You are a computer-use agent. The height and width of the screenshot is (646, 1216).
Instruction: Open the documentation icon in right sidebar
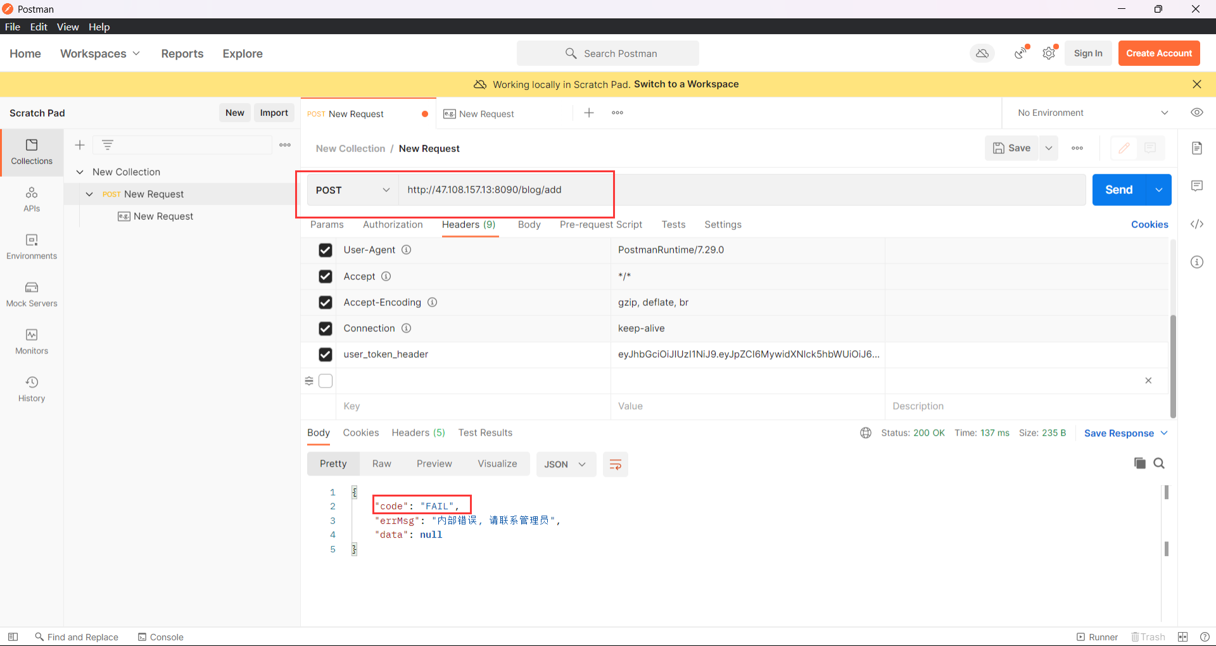[1197, 148]
